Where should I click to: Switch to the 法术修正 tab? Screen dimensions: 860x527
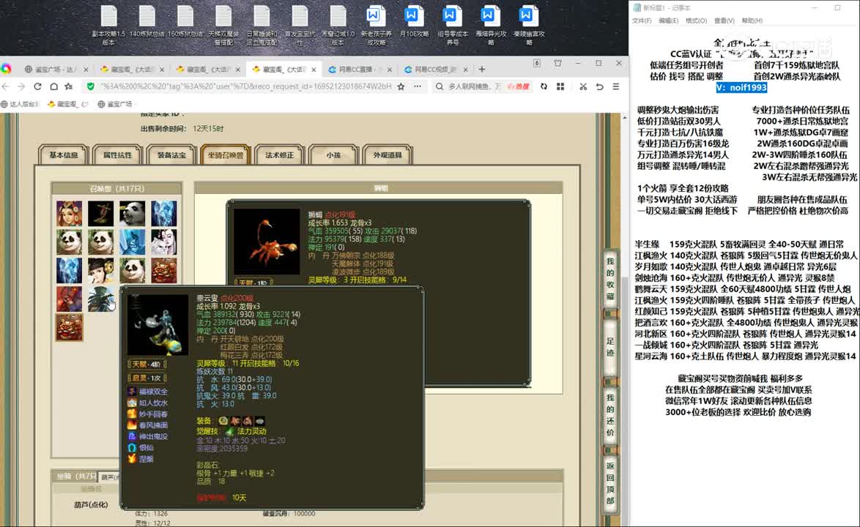(279, 155)
